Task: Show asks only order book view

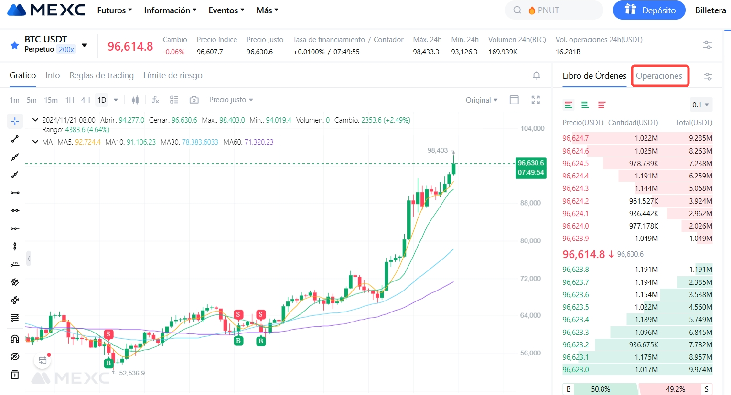Action: click(x=602, y=104)
